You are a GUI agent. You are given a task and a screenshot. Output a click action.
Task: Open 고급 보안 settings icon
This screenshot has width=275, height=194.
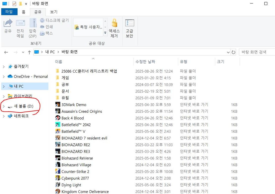[x=129, y=23]
